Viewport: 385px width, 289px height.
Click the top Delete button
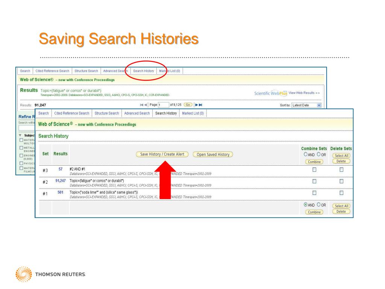tap(341, 161)
